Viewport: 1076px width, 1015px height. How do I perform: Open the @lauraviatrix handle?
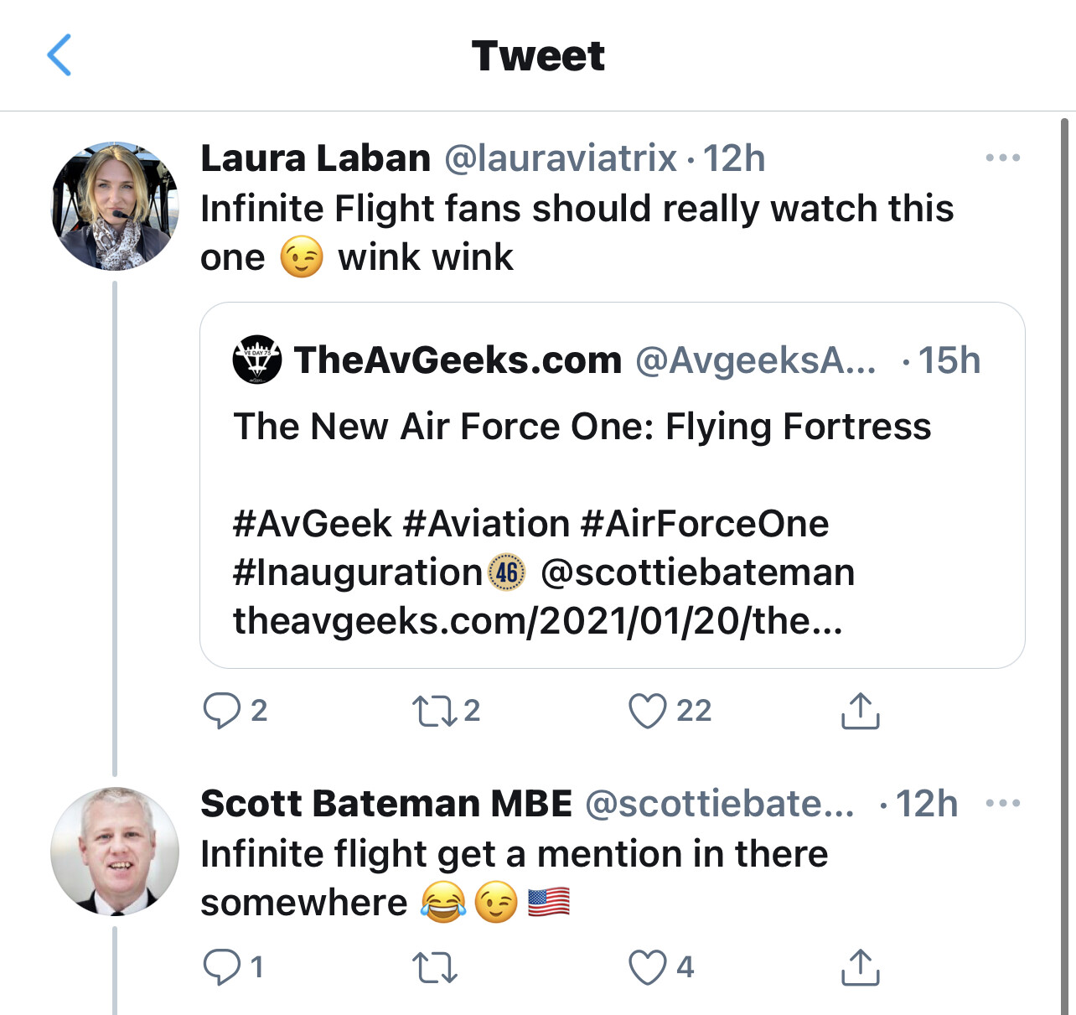[560, 158]
